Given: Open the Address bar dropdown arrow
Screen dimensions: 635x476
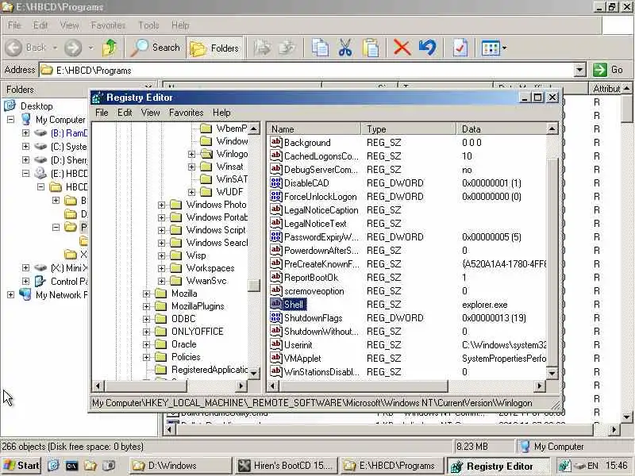Looking at the screenshot, I should click(x=580, y=70).
